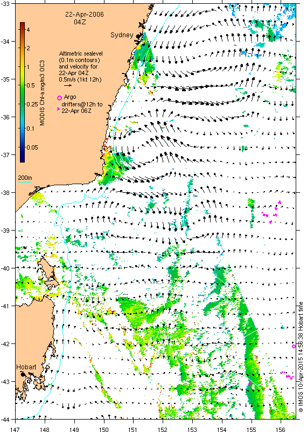Viewport: 307px width, 432px height.
Task: Click the magenta Argo circle in legend
Action: (x=59, y=98)
